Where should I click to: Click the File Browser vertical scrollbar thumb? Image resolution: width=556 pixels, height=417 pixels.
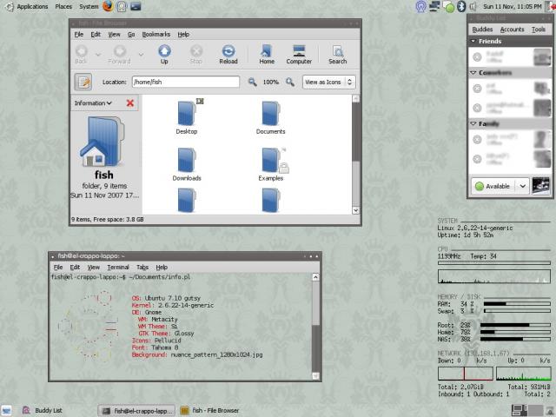355,132
